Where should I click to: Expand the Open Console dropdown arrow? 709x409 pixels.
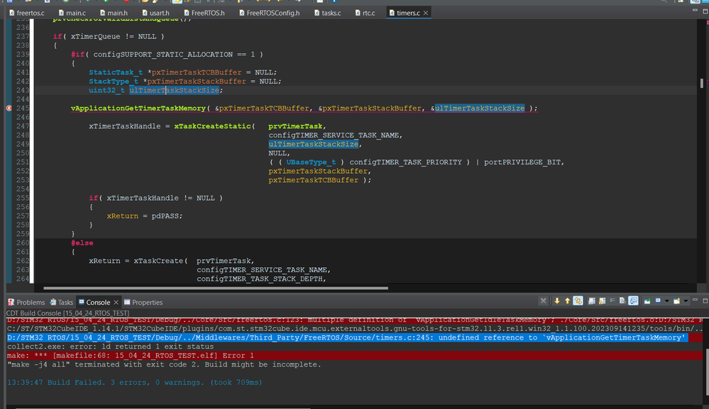coord(684,301)
